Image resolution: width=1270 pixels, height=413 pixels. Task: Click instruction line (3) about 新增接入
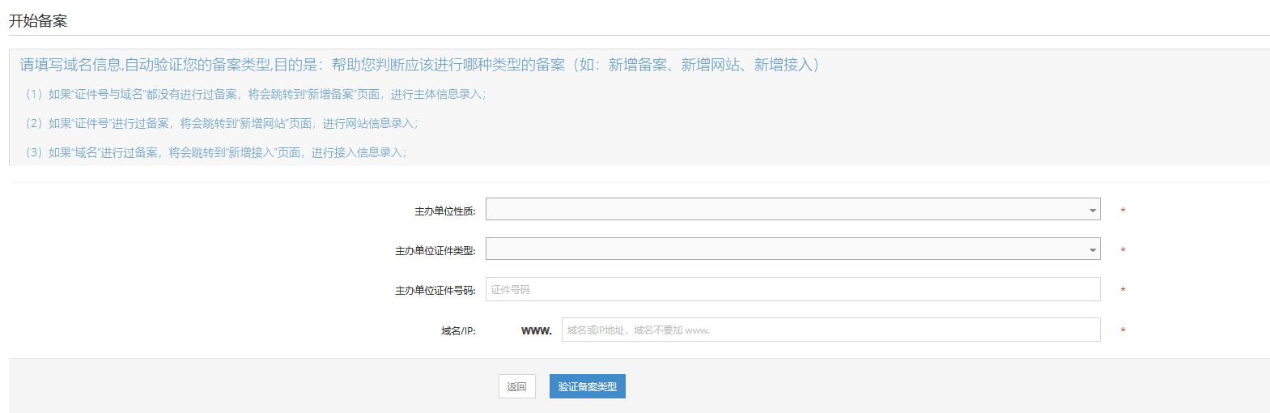tap(215, 152)
